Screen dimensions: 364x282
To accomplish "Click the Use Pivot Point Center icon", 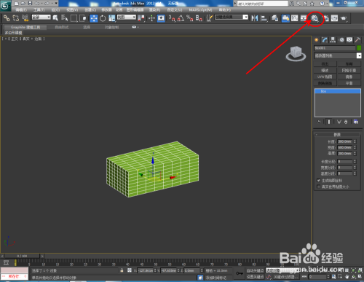I will pos(141,18).
